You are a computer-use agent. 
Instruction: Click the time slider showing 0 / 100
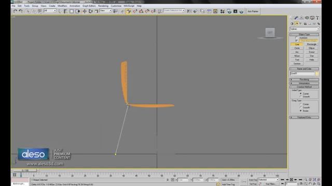point(25,171)
